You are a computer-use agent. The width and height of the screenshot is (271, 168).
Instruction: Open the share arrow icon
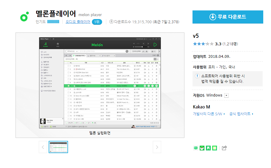pyautogui.click(x=224, y=148)
